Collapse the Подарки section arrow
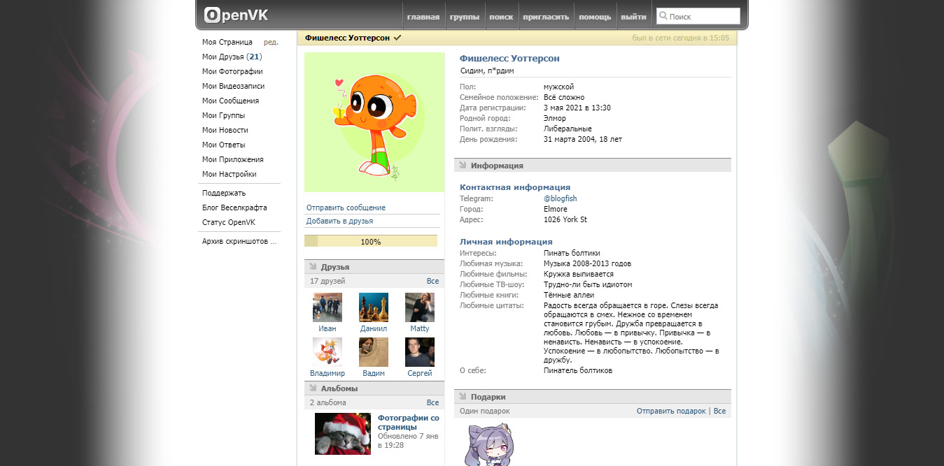The width and height of the screenshot is (944, 466). pyautogui.click(x=463, y=397)
